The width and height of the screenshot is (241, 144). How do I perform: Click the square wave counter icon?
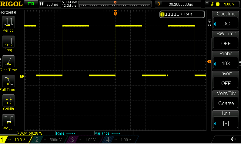172,14
